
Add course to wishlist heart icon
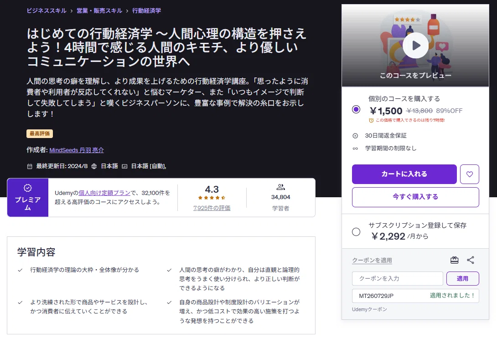[x=470, y=174]
